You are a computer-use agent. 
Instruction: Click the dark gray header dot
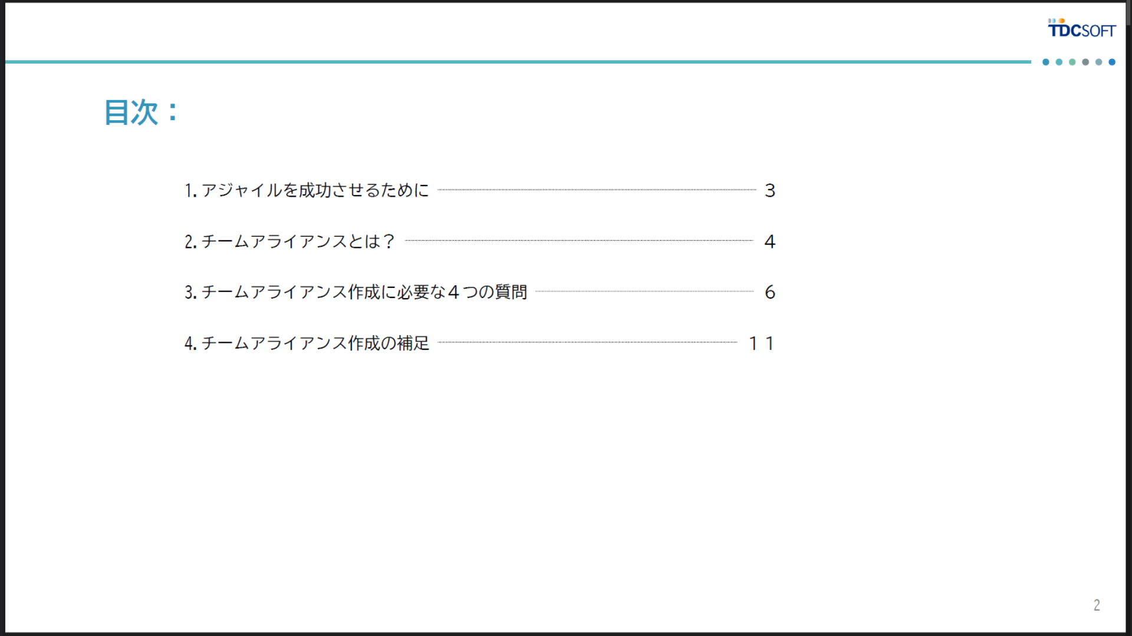pos(1085,62)
